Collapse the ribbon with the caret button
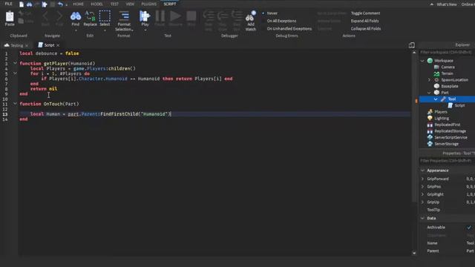The image size is (475, 267). [431, 4]
